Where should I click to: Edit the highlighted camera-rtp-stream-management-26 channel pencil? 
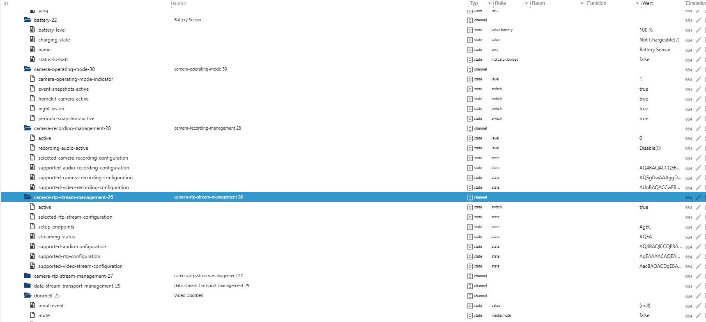(698, 197)
